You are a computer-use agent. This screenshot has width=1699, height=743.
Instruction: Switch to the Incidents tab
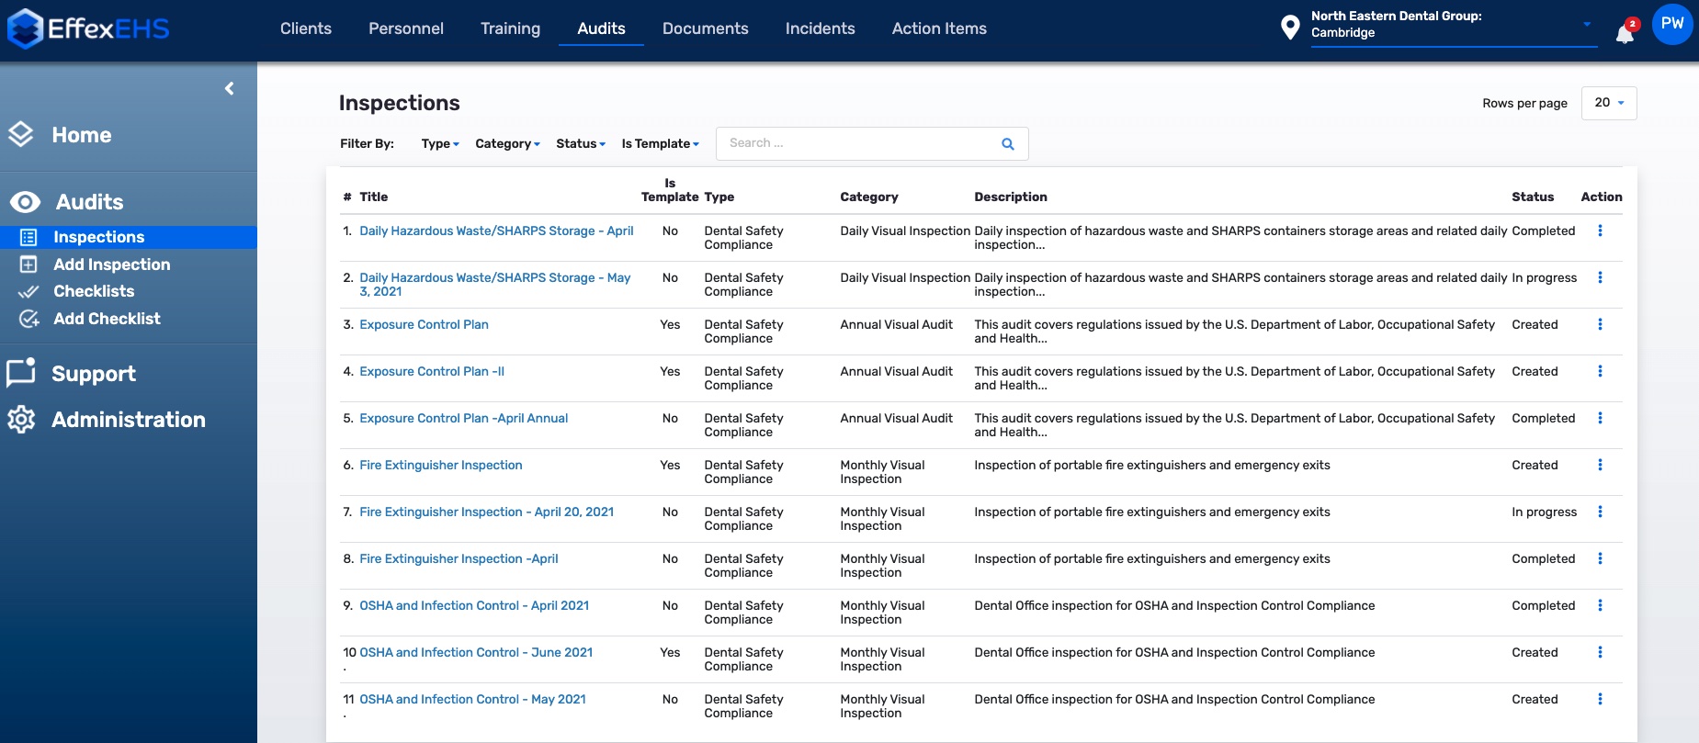pyautogui.click(x=820, y=28)
